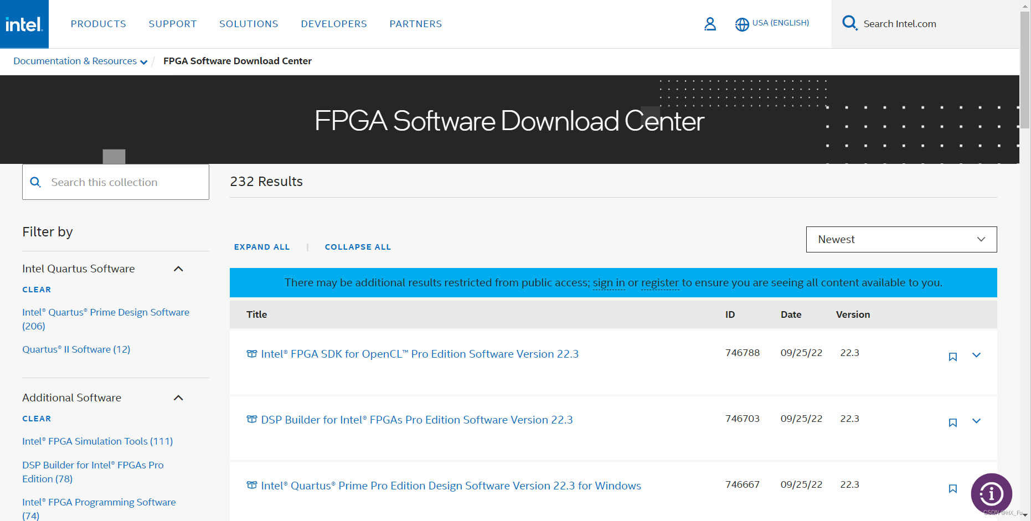Click the Date column header
This screenshot has height=521, width=1031.
point(791,314)
